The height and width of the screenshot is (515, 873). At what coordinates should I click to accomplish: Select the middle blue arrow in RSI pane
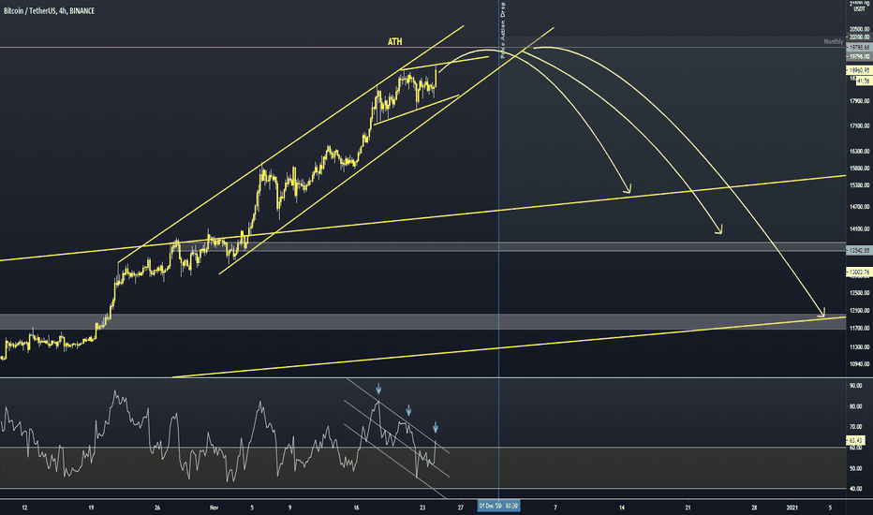pos(408,410)
